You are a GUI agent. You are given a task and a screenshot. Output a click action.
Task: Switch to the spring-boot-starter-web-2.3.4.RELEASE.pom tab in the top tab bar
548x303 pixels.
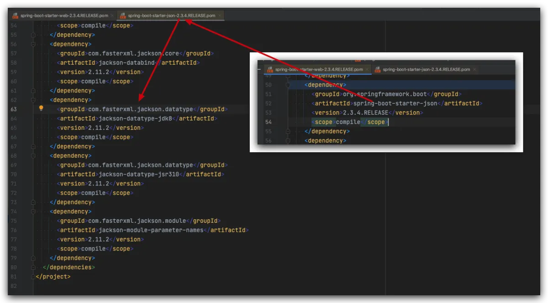coord(64,15)
